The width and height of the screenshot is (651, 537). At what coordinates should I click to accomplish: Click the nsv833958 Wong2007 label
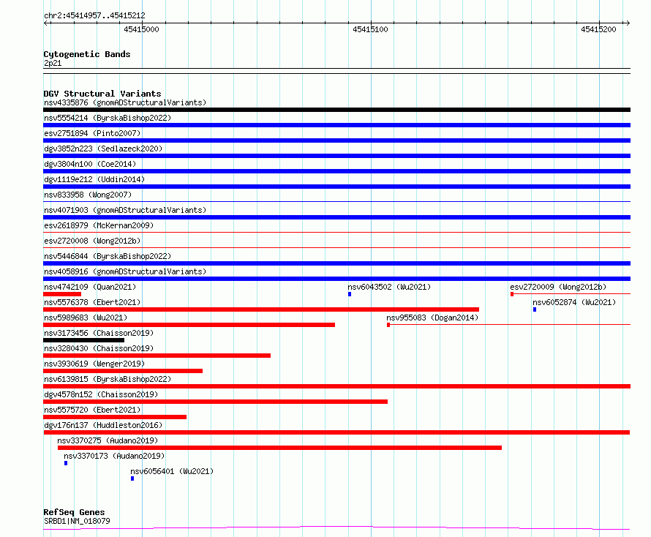(88, 195)
